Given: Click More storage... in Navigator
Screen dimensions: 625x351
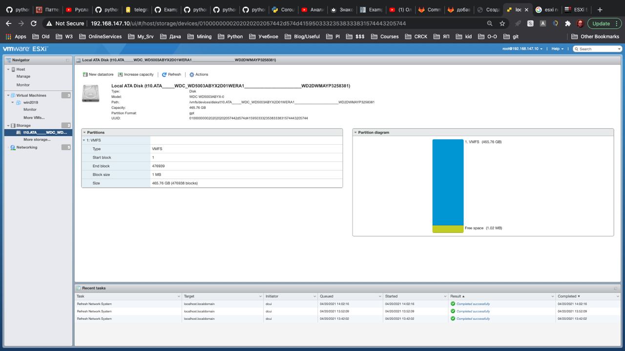Looking at the screenshot, I should (x=37, y=139).
